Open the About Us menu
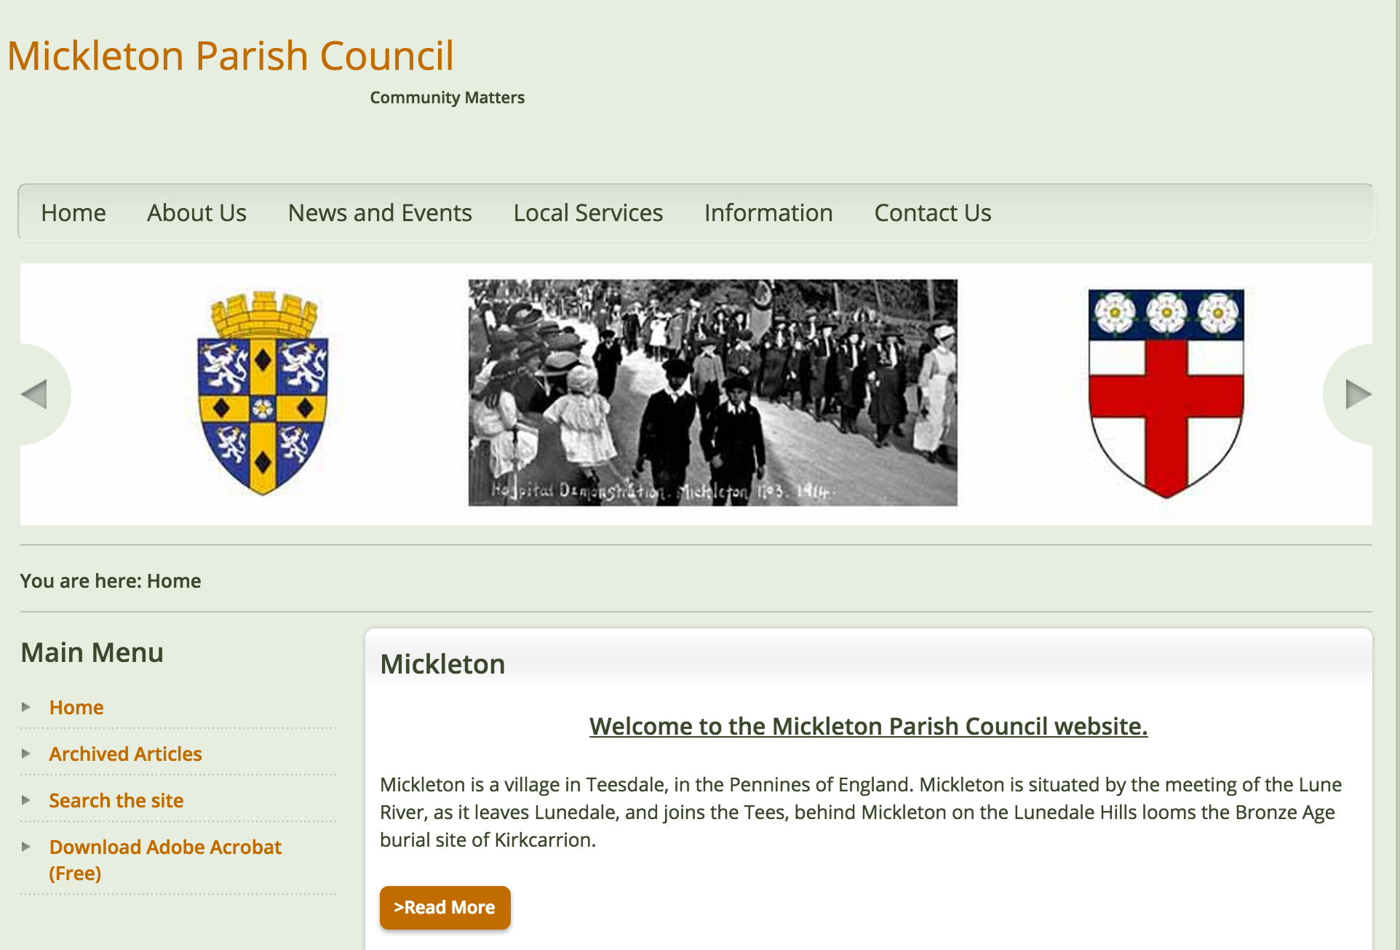 (x=196, y=213)
